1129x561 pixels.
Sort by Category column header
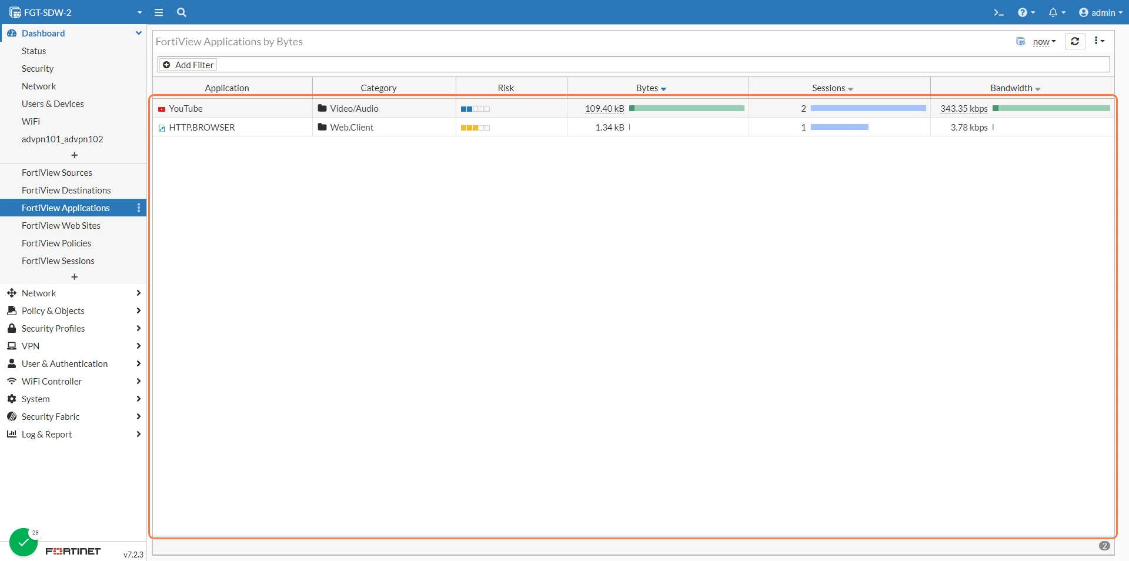(379, 88)
